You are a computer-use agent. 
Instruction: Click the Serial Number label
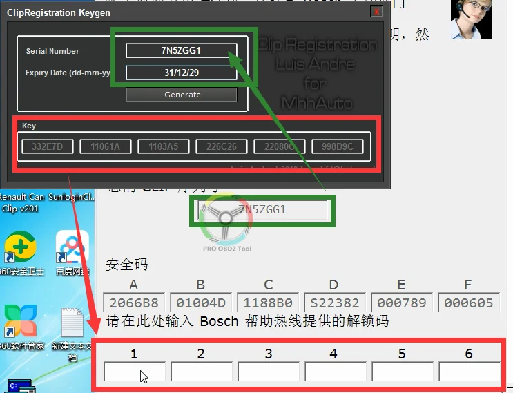52,51
